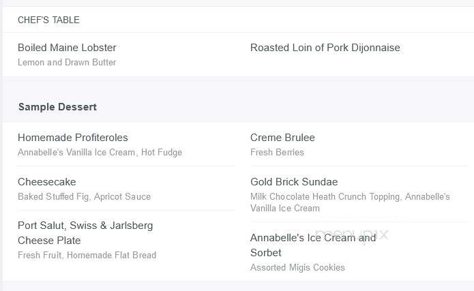Click Vanilla Ice Cream line under Gold Brick Sundae
474x291 pixels.
click(285, 209)
